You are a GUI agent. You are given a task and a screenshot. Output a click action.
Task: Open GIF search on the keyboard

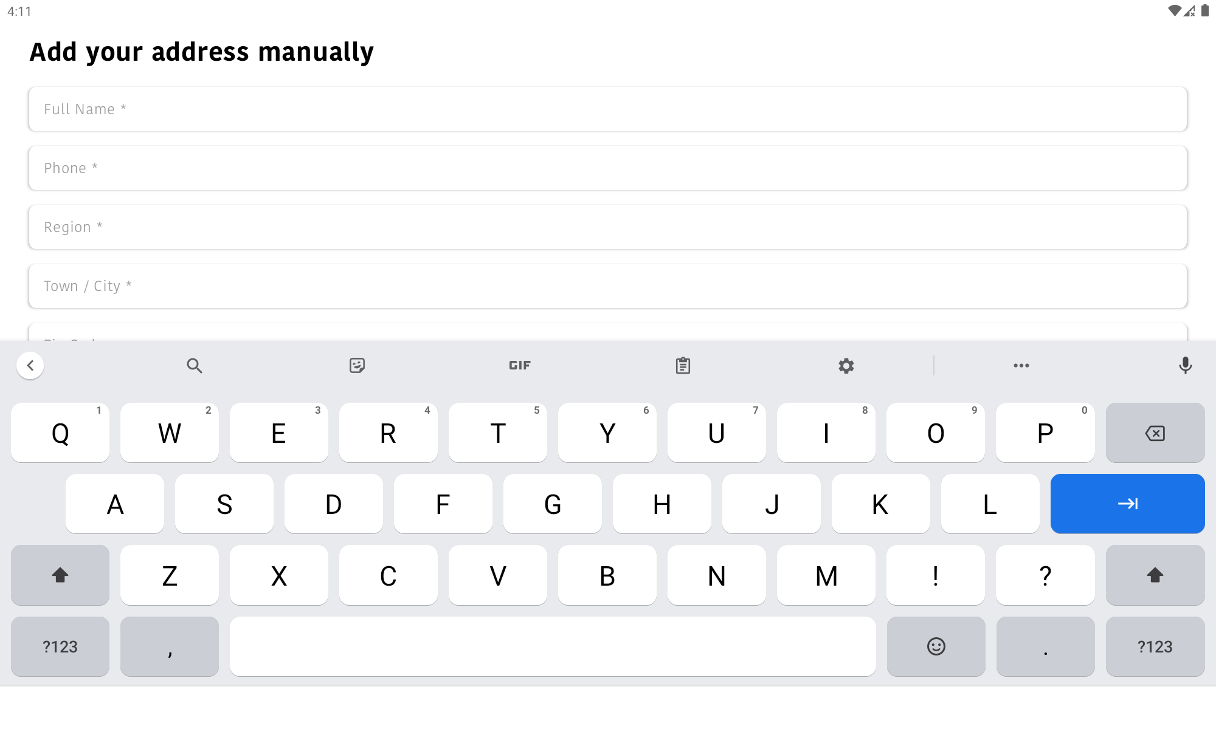(x=519, y=365)
